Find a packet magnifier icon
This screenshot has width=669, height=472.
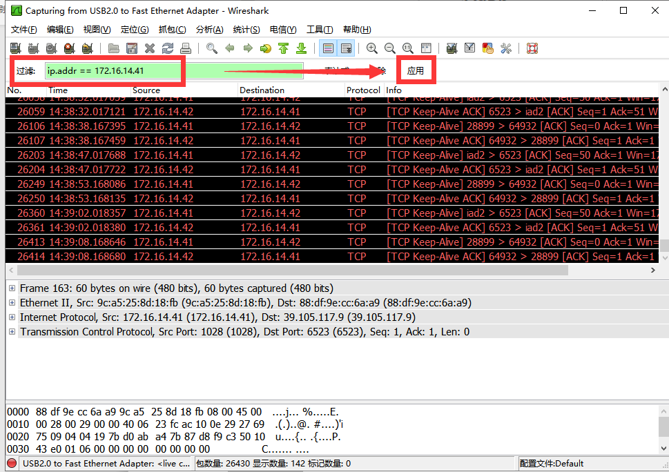tap(212, 48)
